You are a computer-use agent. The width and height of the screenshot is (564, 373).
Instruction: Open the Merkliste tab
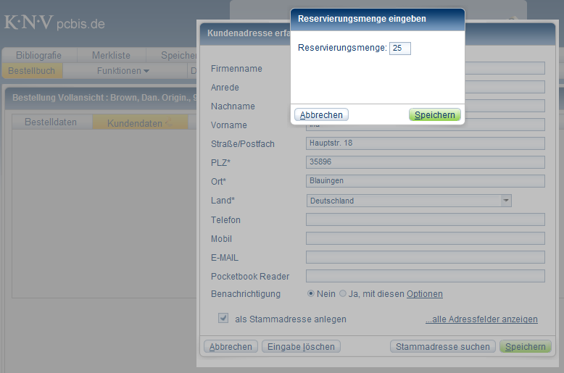[111, 56]
